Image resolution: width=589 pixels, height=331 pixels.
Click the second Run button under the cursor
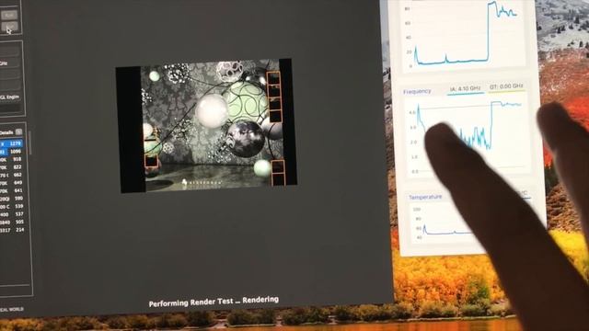9,27
